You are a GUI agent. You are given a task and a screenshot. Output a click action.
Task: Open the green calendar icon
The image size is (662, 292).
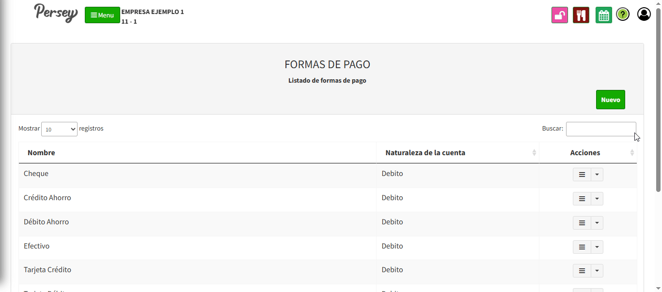[x=603, y=15]
